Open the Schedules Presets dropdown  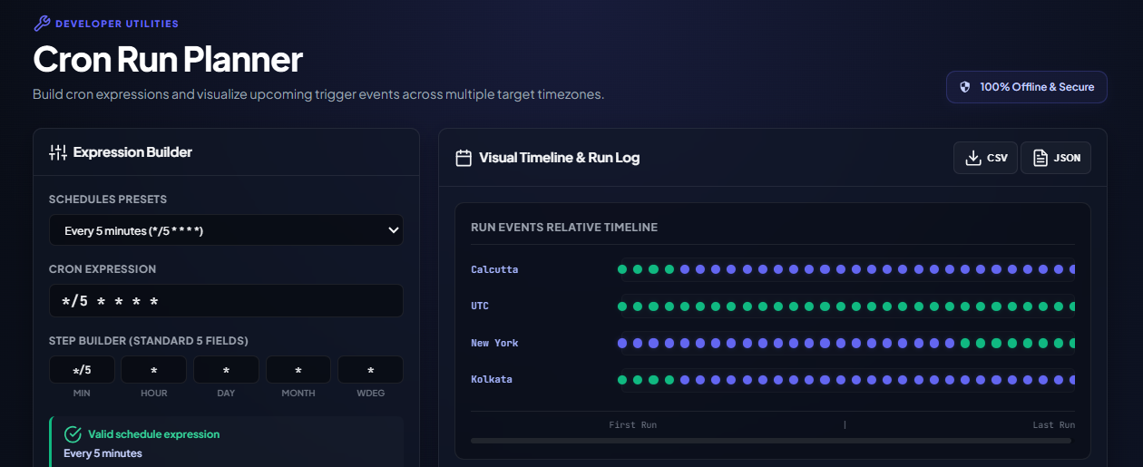(x=226, y=230)
